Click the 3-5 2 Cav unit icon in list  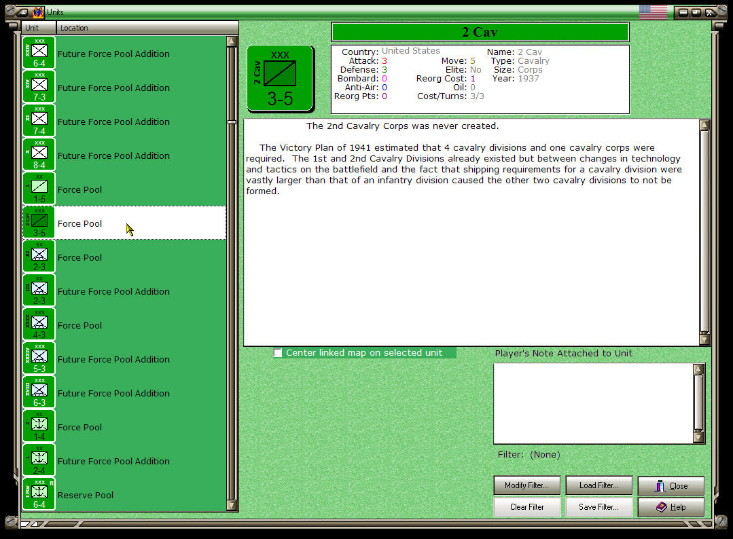39,223
